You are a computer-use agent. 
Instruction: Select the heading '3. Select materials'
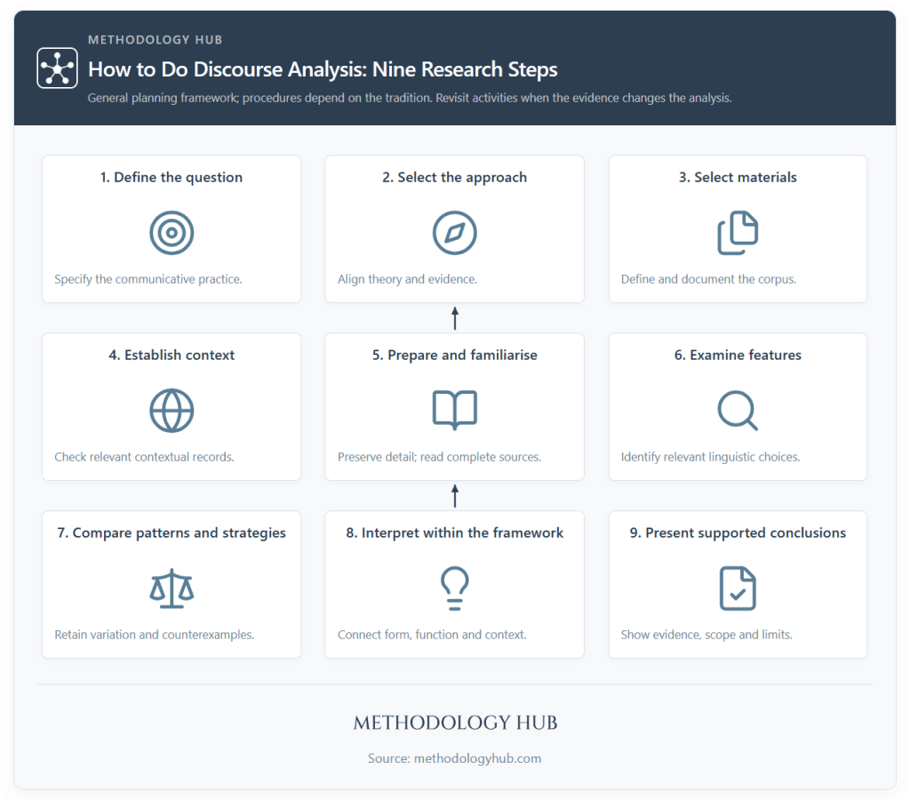pyautogui.click(x=738, y=177)
